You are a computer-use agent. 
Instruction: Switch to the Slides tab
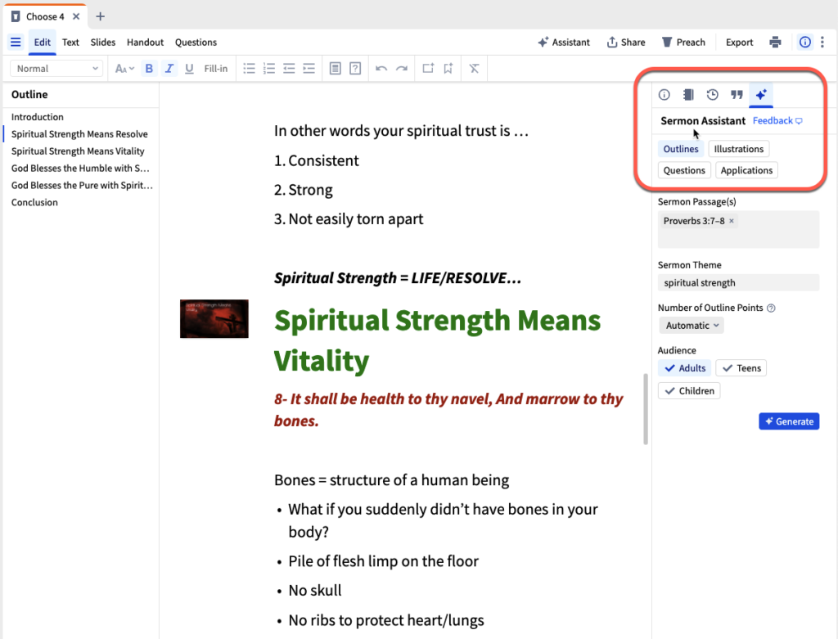(x=103, y=42)
